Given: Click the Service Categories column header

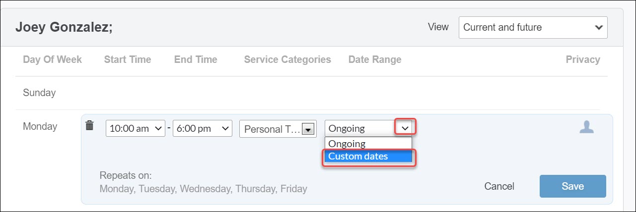Looking at the screenshot, I should pos(287,59).
